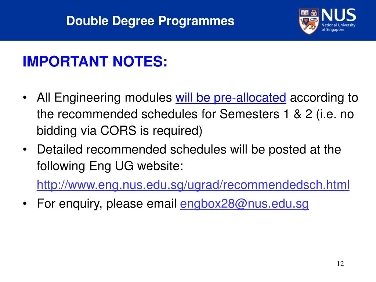Click the engbox28@nus.edu.sg email link
376x282 pixels.
(244, 204)
